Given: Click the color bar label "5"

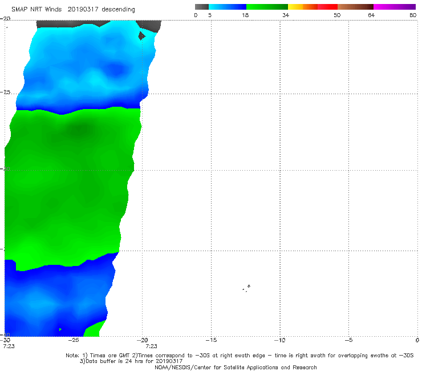Looking at the screenshot, I should 210,15.
